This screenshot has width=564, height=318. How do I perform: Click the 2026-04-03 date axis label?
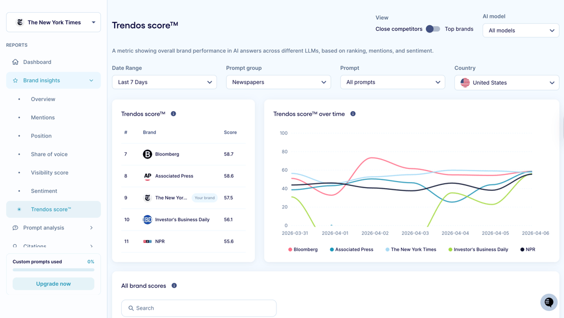tap(415, 233)
